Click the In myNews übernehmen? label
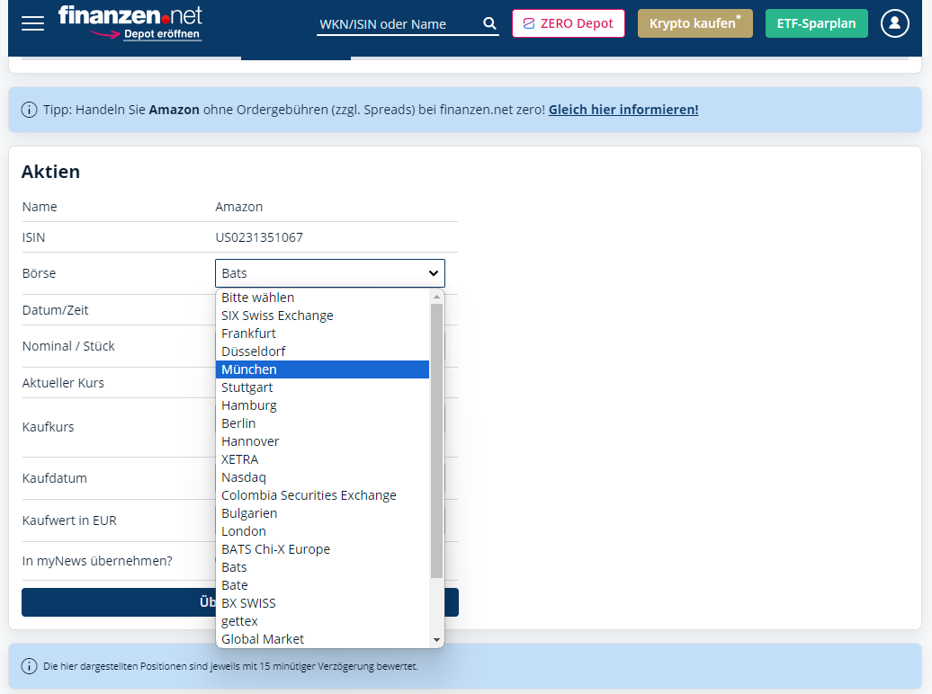 click(x=97, y=561)
